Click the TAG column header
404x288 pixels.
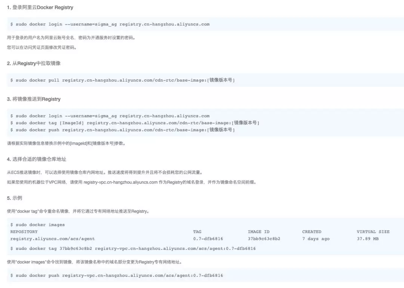pyautogui.click(x=197, y=232)
